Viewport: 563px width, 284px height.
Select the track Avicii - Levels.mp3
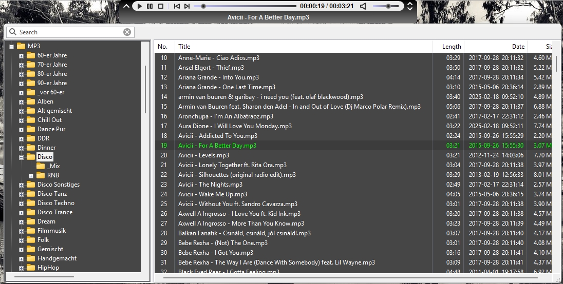click(x=203, y=155)
